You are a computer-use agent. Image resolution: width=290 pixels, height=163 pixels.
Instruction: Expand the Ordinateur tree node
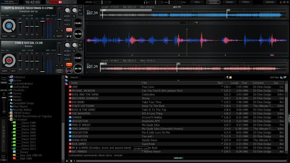9,77
